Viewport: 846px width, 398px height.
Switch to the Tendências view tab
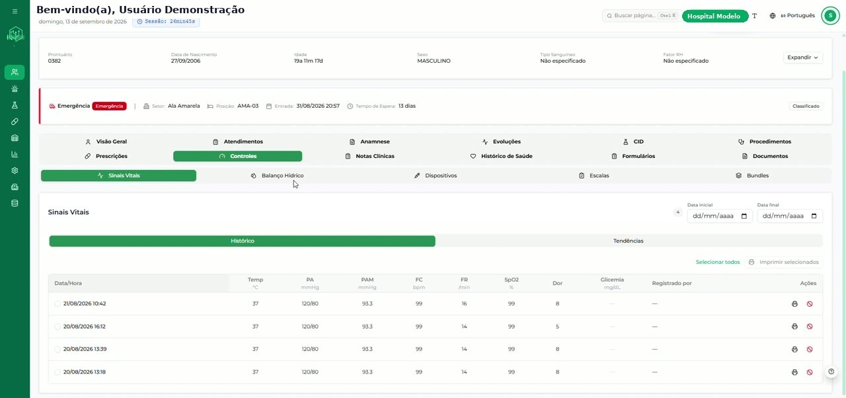(x=629, y=241)
